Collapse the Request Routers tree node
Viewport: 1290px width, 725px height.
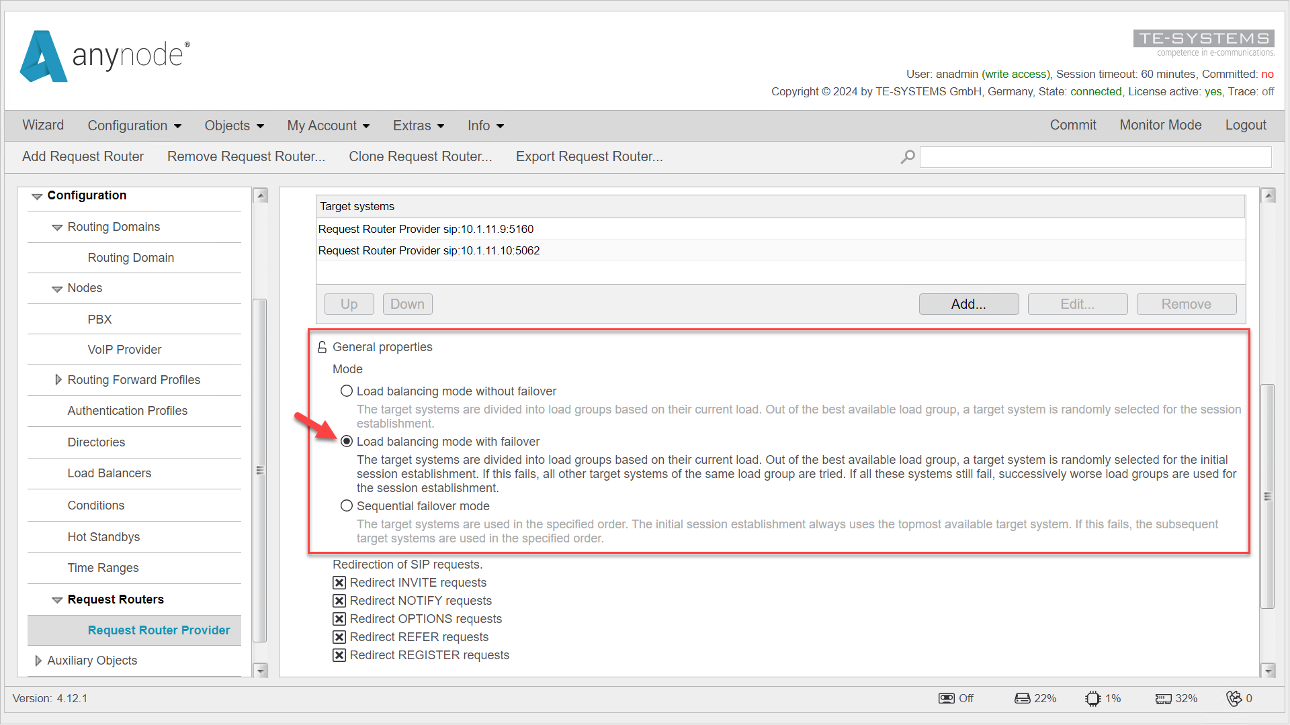click(x=57, y=600)
